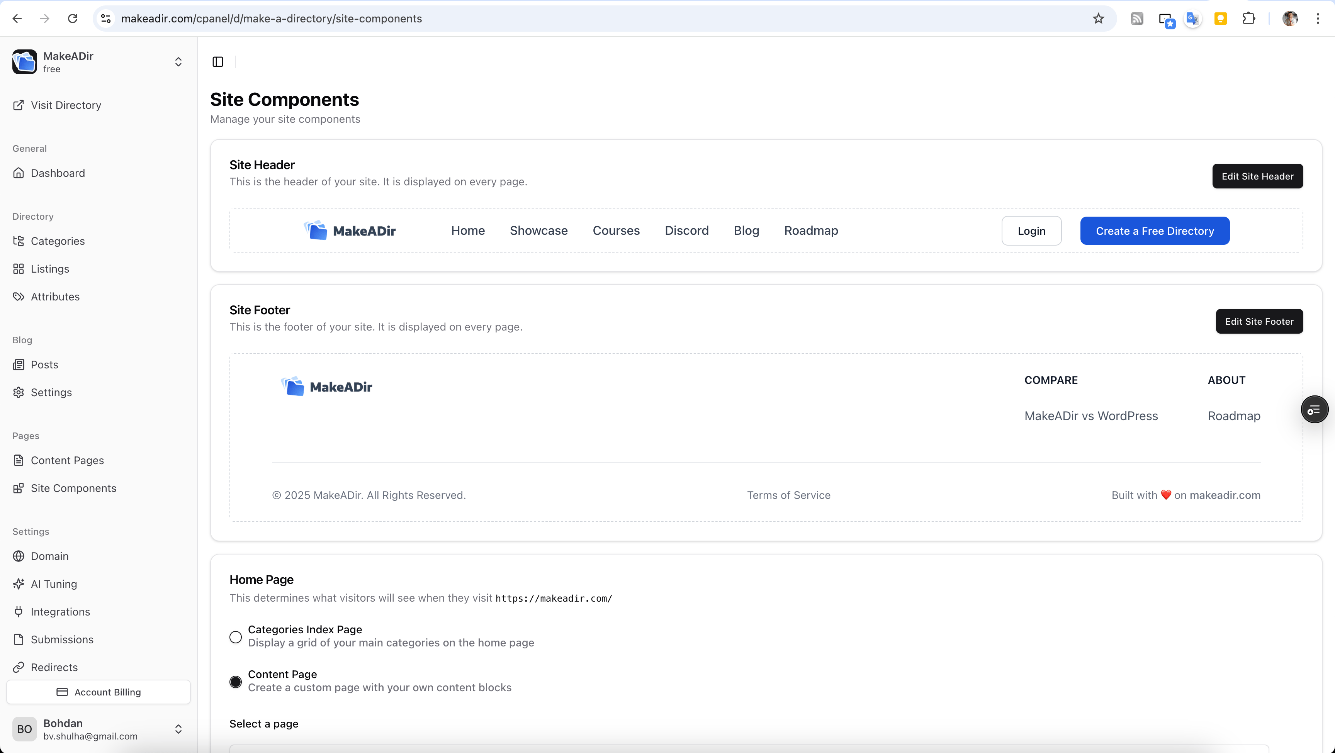This screenshot has width=1335, height=753.
Task: Go to AI Tuning settings
Action: (54, 584)
